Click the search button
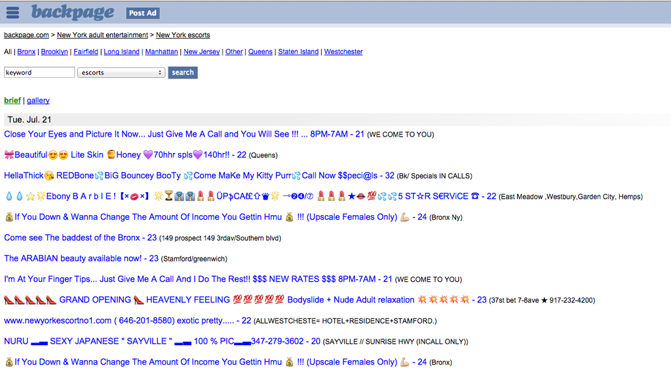Viewport: 671px width, 370px height. [183, 73]
